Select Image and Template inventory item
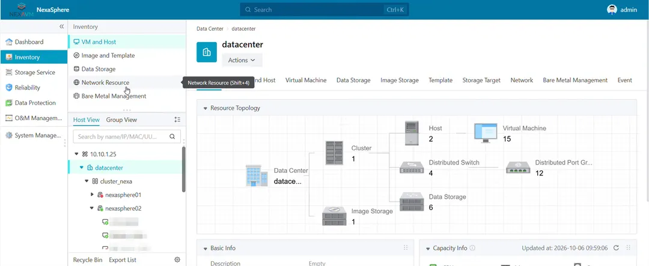The height and width of the screenshot is (266, 649). [127, 55]
